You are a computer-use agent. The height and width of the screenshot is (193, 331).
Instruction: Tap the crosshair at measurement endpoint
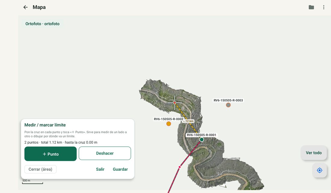pyautogui.click(x=175, y=103)
